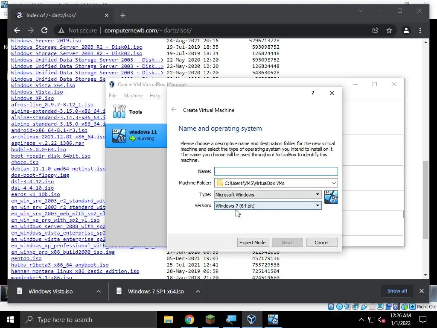This screenshot has height=328, width=437.
Task: Show hidden tray icons chevron
Action: [361, 319]
